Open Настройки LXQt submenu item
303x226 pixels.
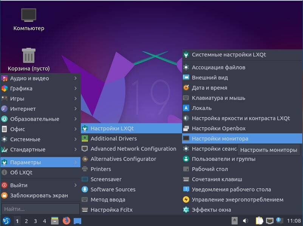[x=131, y=128]
